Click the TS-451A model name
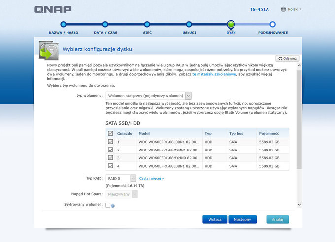The height and width of the screenshot is (242, 335). [x=259, y=9]
